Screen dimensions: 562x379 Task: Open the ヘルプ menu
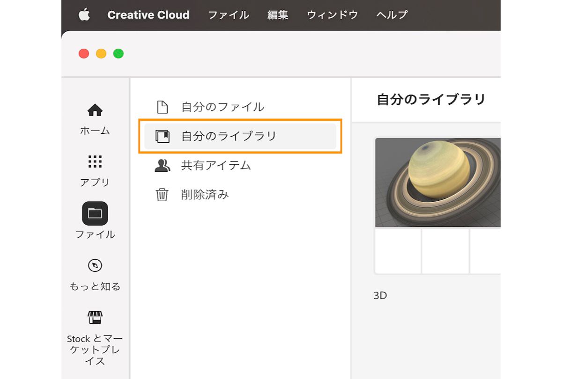point(392,15)
